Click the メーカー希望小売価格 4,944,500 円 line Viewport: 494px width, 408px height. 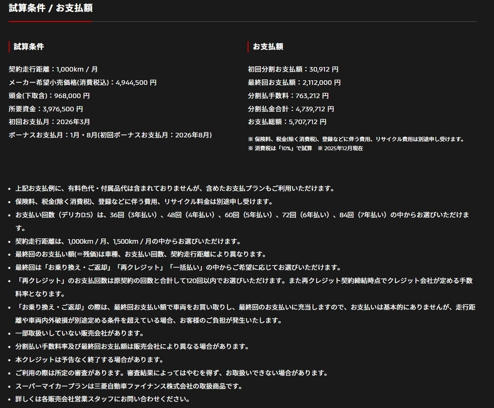click(x=83, y=83)
